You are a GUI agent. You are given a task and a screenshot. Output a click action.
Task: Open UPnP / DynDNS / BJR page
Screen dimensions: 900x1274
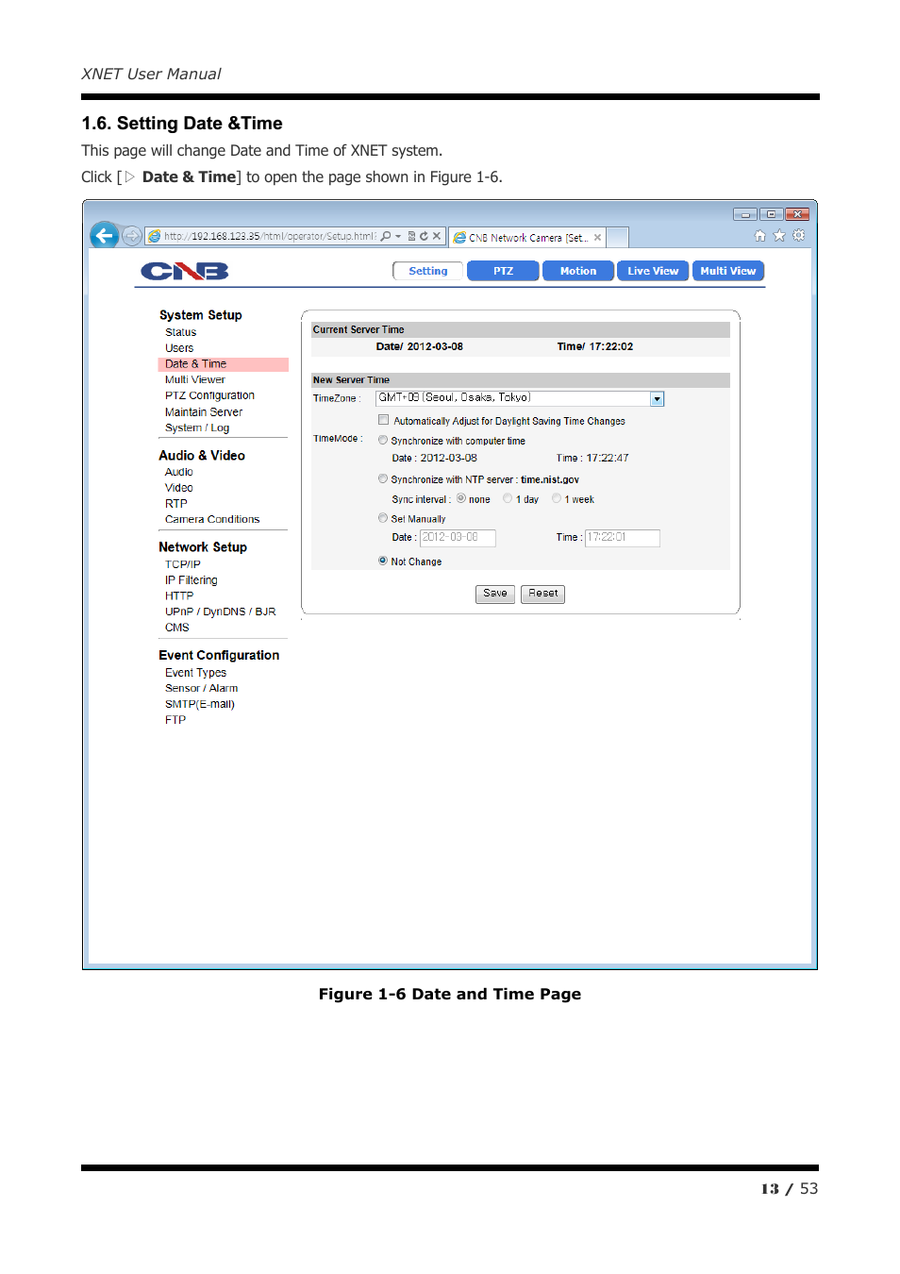[220, 612]
